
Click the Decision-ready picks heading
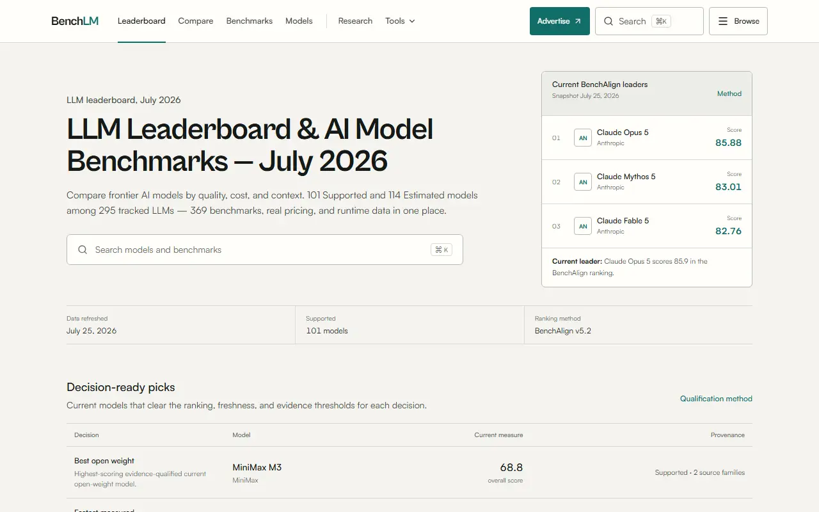tap(121, 387)
